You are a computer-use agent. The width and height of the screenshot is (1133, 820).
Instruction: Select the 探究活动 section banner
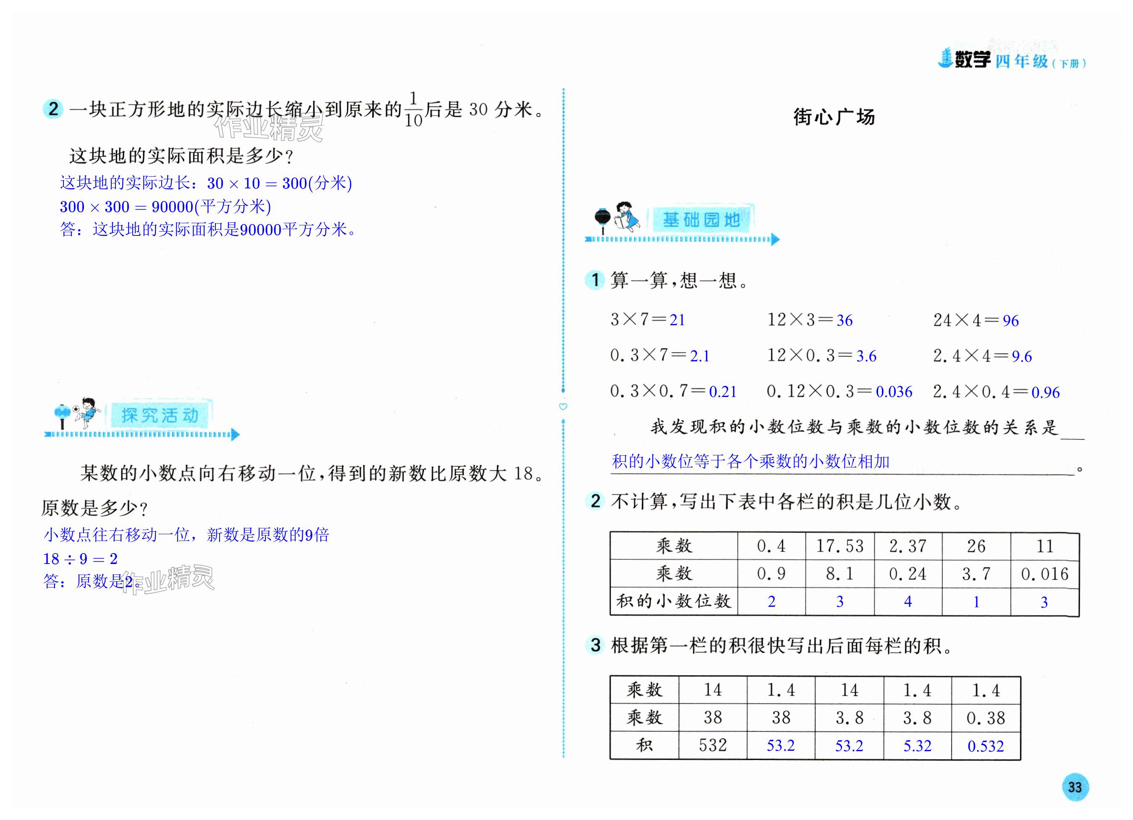point(160,415)
